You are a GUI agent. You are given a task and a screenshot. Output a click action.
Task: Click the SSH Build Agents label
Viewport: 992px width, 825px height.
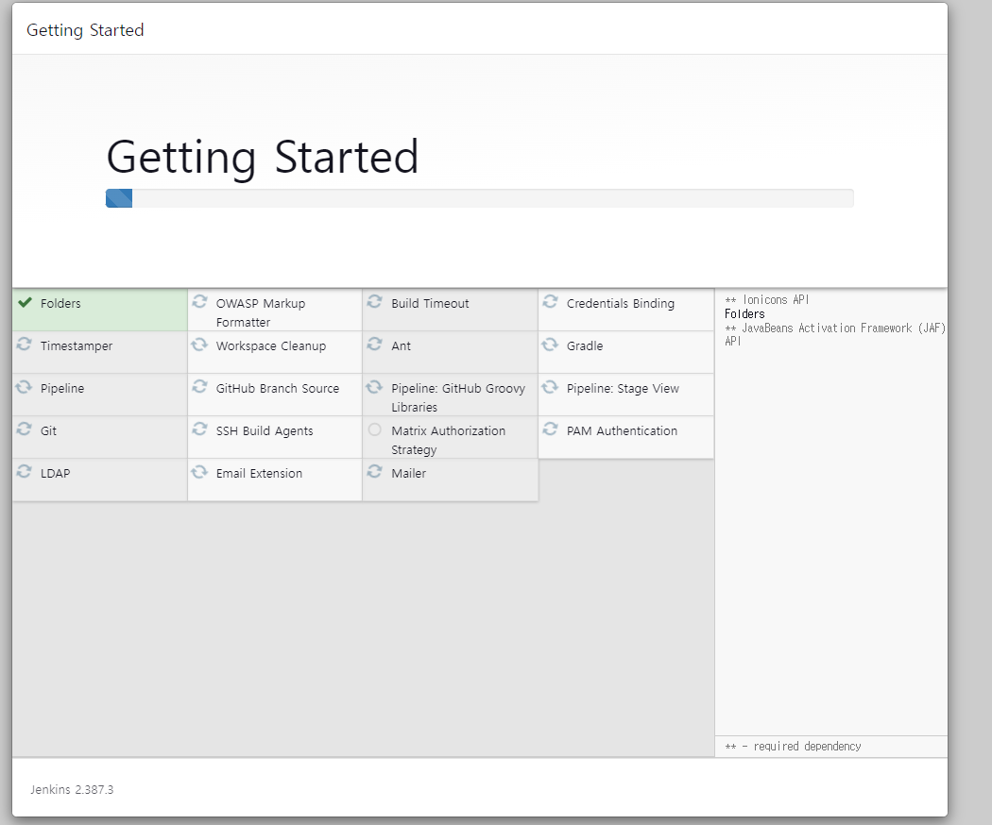tap(265, 430)
